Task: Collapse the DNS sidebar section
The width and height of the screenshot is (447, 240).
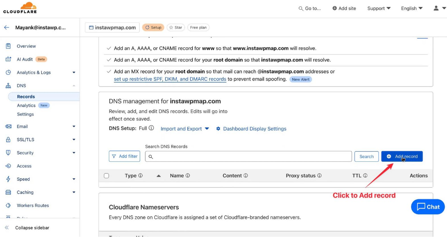Action: [74, 85]
